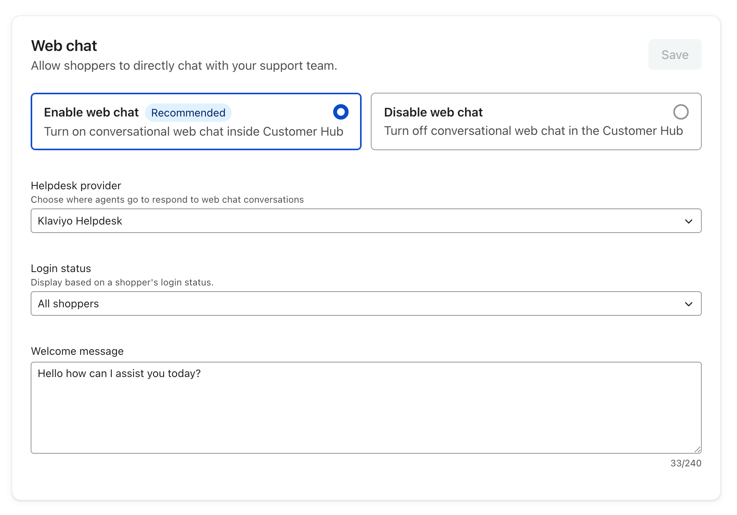Click the Save button
Viewport: 737px width, 515px height.
tap(674, 55)
